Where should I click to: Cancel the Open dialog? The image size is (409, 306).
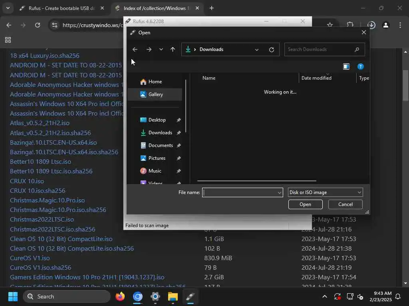345,204
